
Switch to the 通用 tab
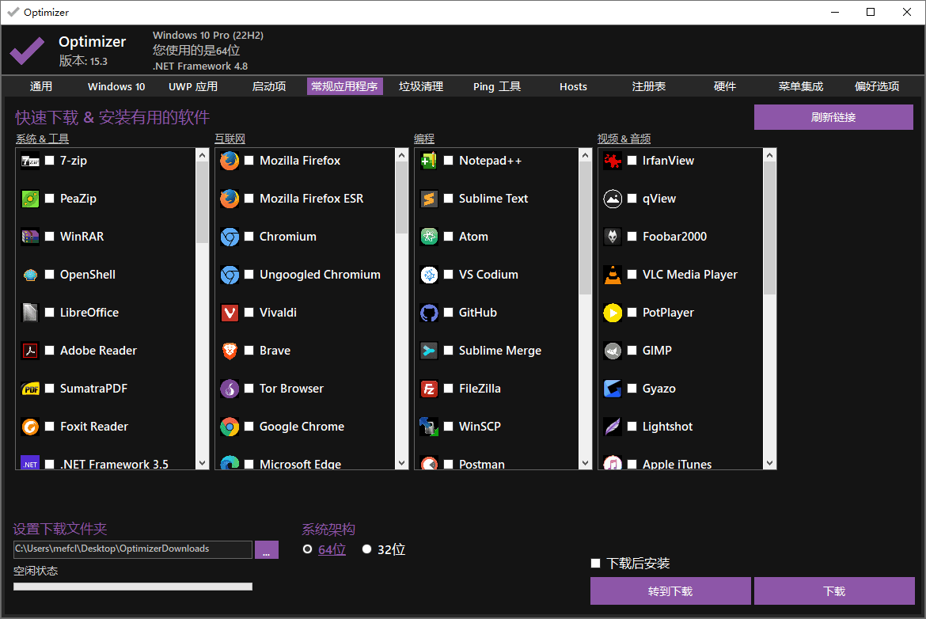coord(40,86)
